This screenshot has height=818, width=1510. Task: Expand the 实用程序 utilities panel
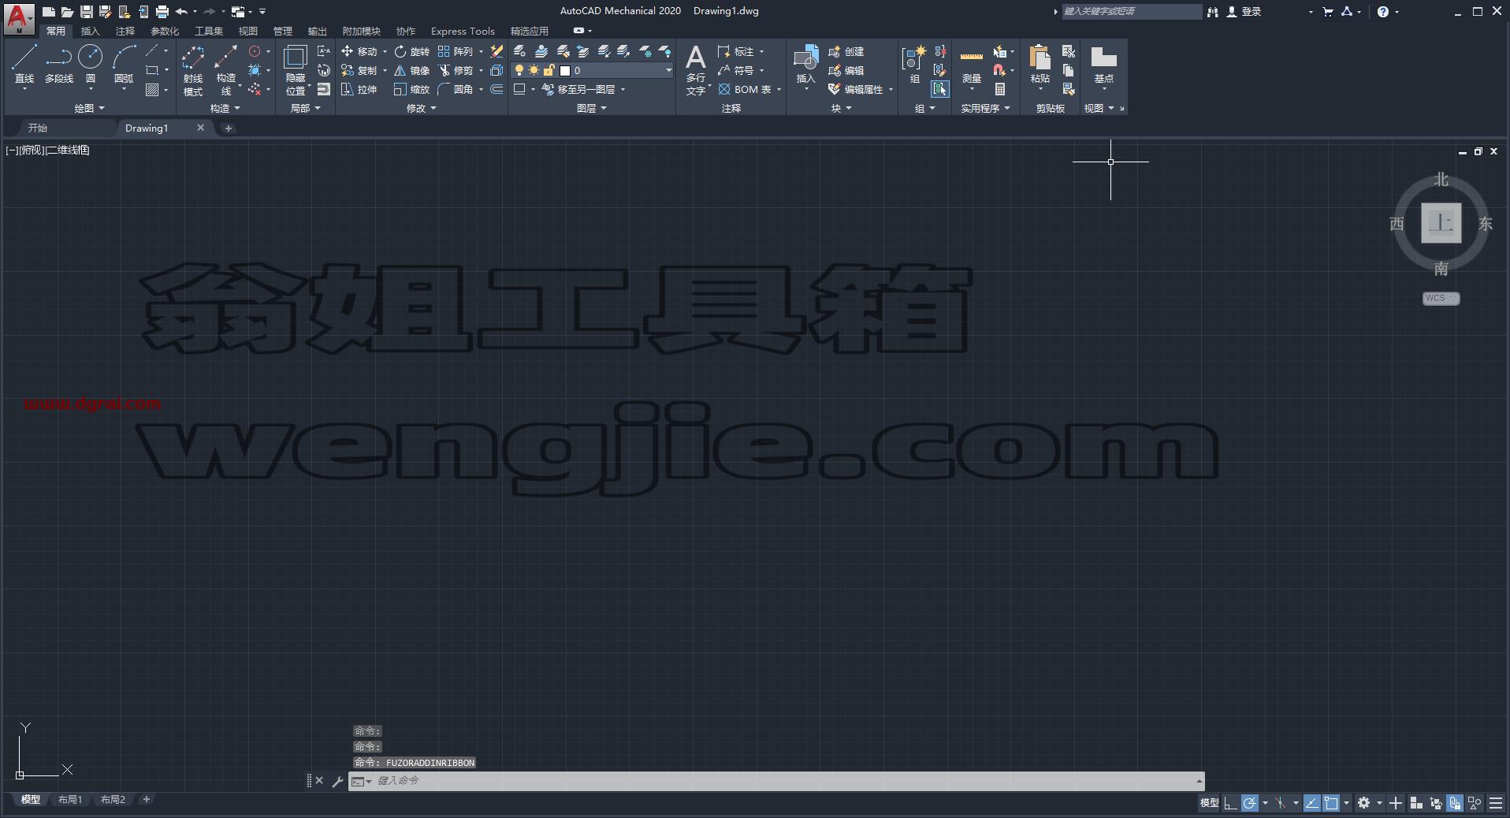click(985, 108)
